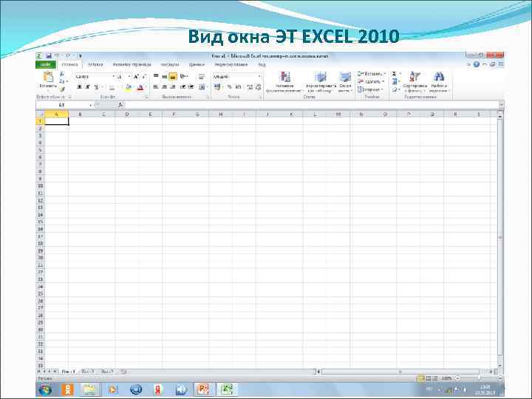
Task: Open the font size dropdown
Action: [x=129, y=77]
